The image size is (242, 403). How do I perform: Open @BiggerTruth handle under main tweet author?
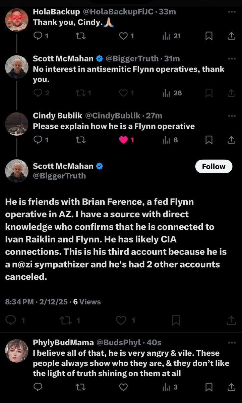point(59,176)
